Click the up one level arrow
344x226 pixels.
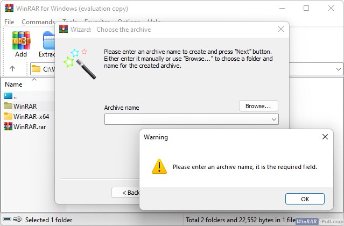[12, 69]
